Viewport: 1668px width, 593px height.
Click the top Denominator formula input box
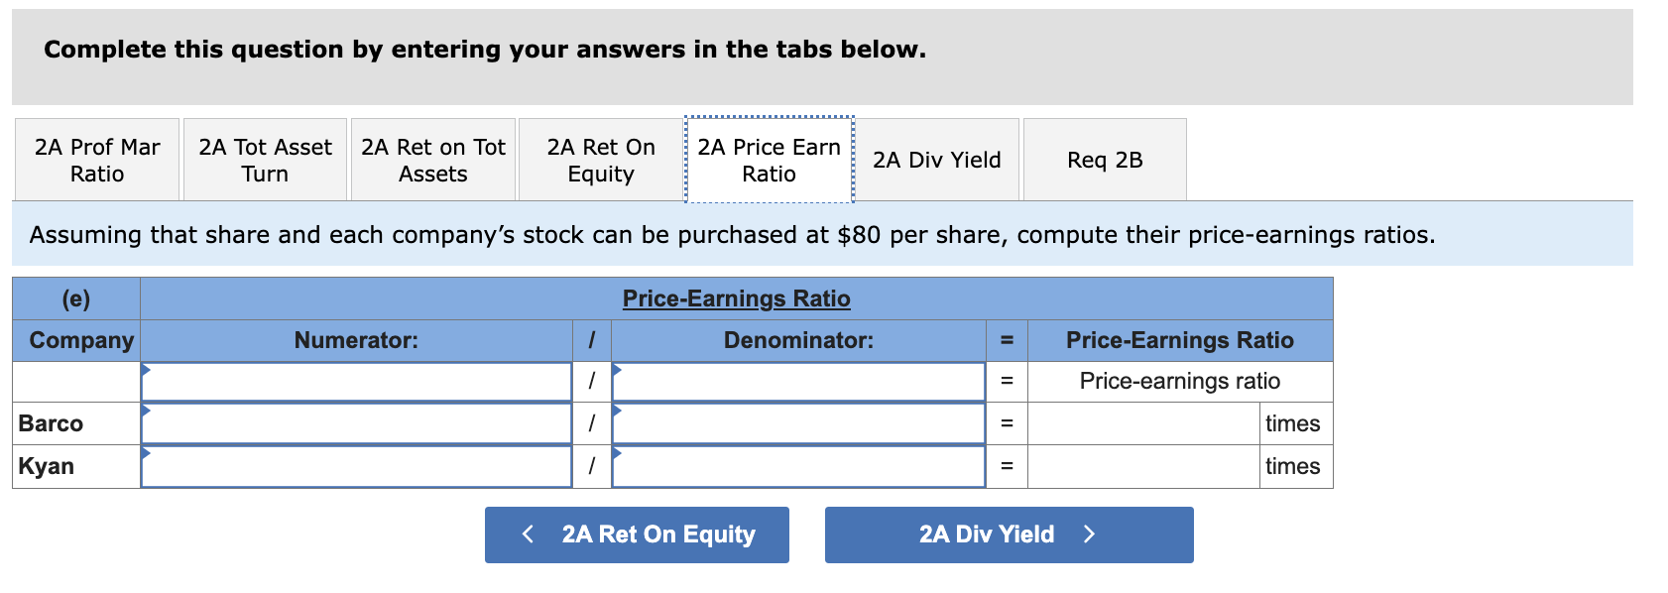[797, 381]
